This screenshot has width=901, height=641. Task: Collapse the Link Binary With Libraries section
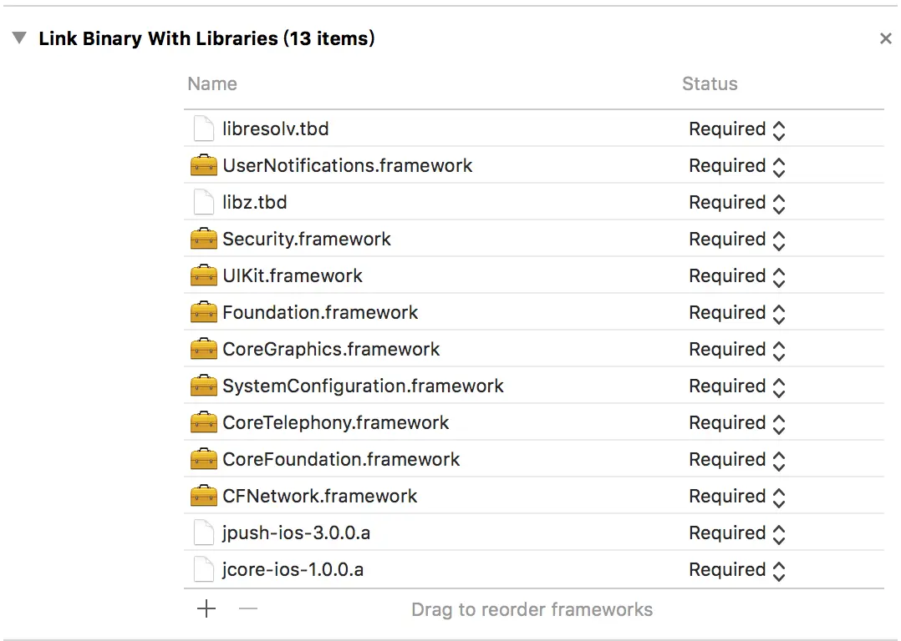19,38
